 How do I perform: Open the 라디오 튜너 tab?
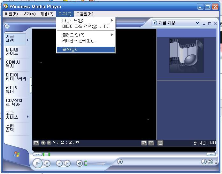17,90
